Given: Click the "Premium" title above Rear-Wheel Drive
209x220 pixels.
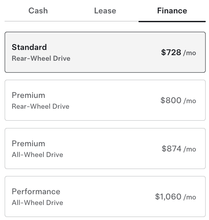Looking at the screenshot, I should (x=28, y=95).
